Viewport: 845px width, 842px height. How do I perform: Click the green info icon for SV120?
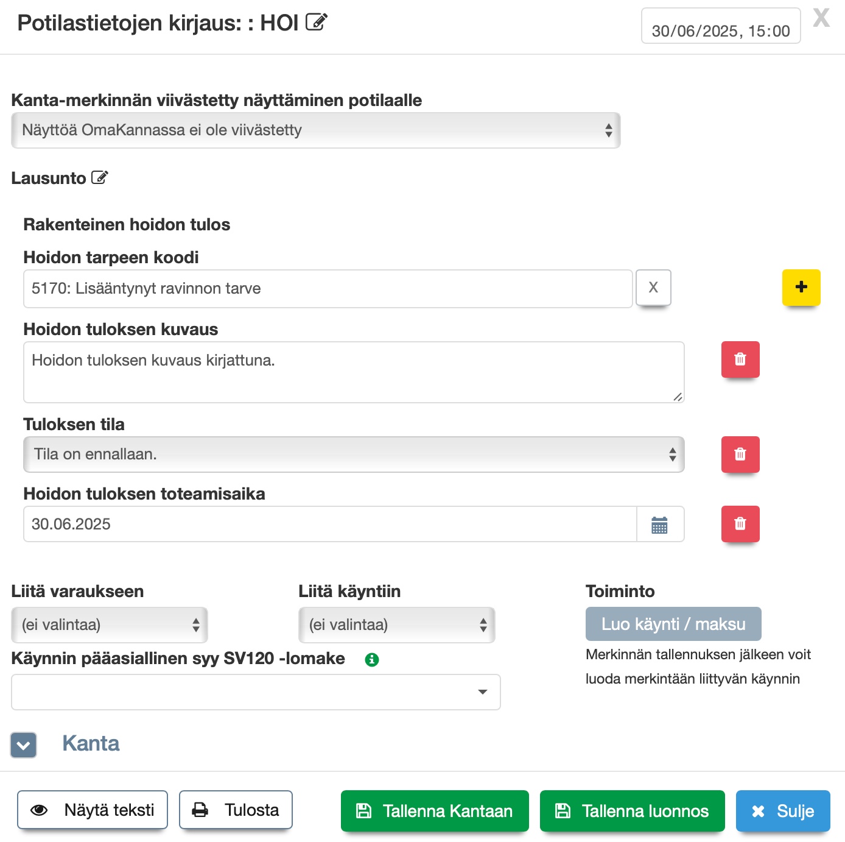372,659
